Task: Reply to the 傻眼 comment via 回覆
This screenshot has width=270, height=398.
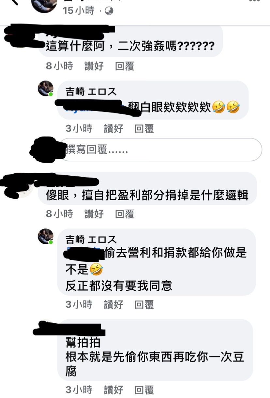Action: click(125, 214)
